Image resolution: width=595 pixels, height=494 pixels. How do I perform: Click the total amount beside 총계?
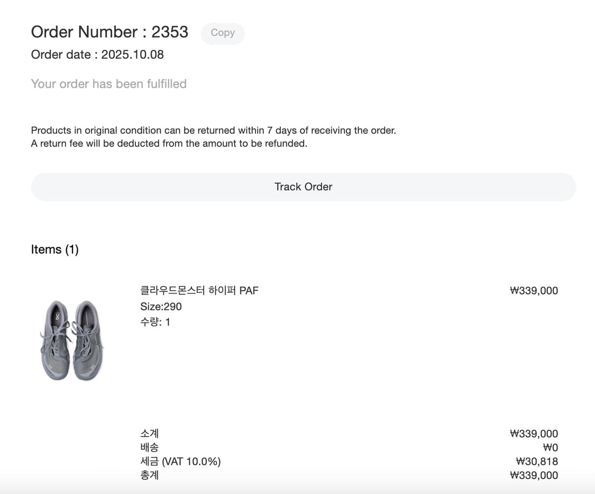[534, 475]
